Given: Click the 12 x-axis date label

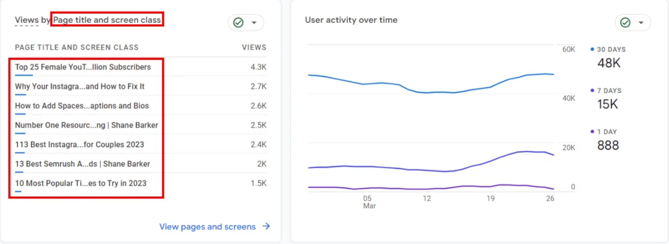Looking at the screenshot, I should click(x=427, y=198).
